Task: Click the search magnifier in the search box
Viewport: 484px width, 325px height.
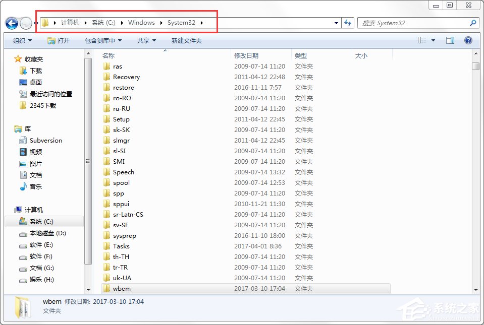Action: [472, 23]
